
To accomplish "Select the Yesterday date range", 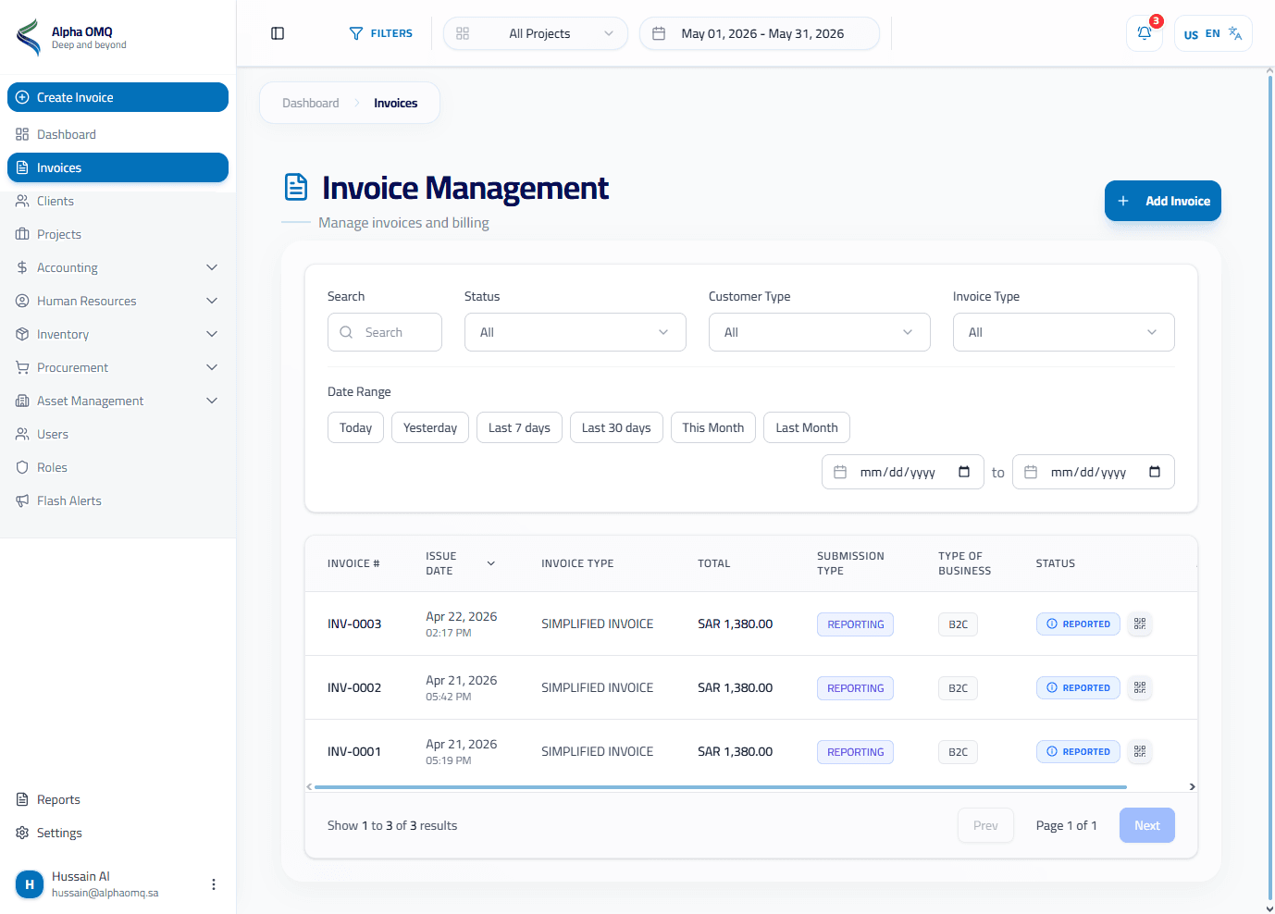I will pos(430,427).
